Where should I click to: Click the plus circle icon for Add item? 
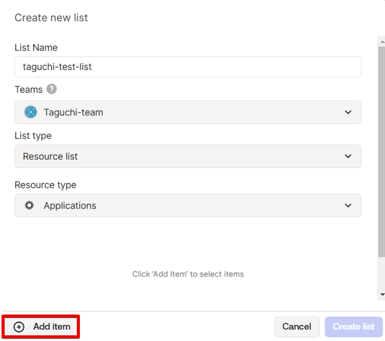(x=19, y=327)
